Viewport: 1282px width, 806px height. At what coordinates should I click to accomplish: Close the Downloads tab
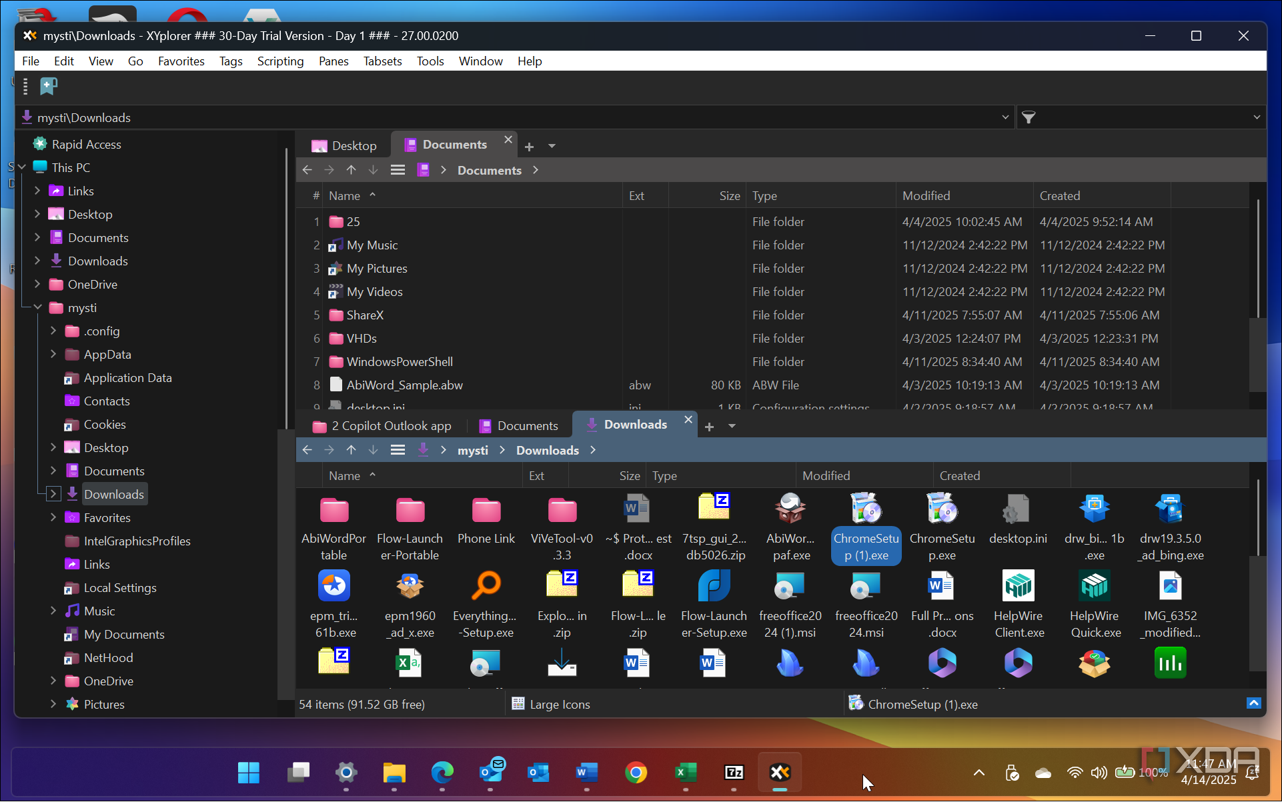pyautogui.click(x=688, y=420)
